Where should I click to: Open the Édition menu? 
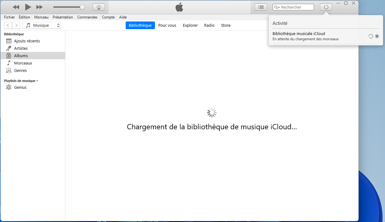coord(24,17)
